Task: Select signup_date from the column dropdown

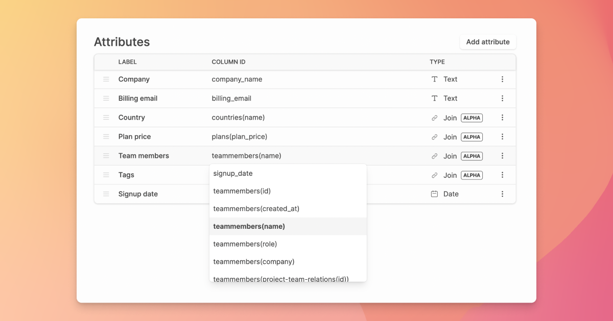Action: pos(288,173)
